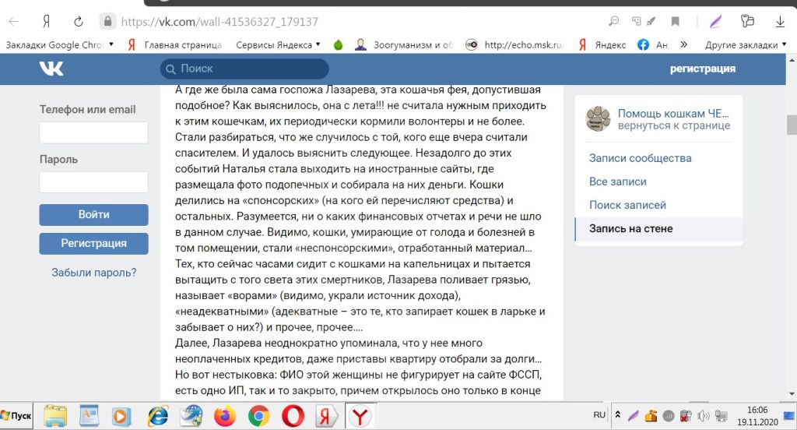797x430 pixels.
Task: Open the 'Другие закладки' dropdown
Action: click(x=745, y=45)
